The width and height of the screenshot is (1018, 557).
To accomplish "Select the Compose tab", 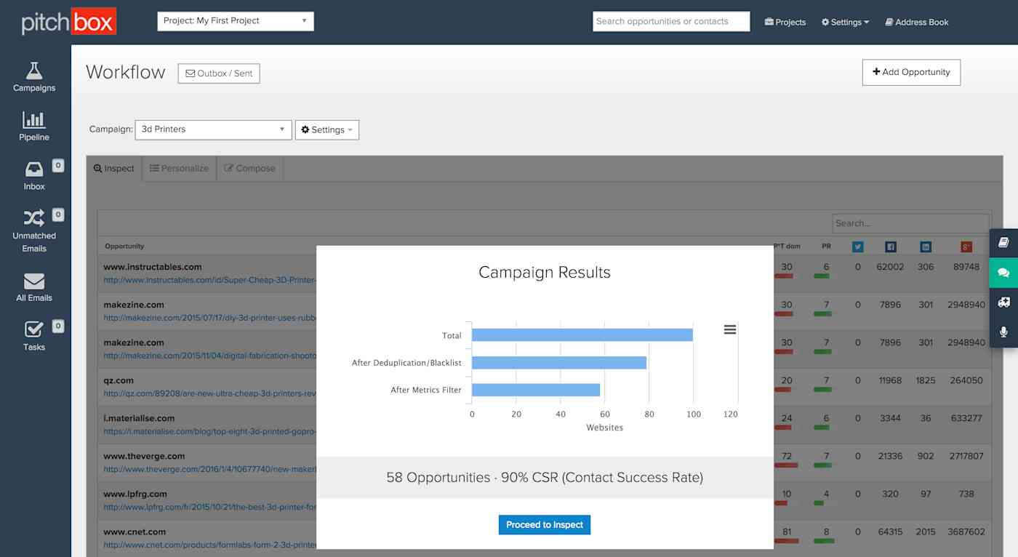I will (x=249, y=168).
